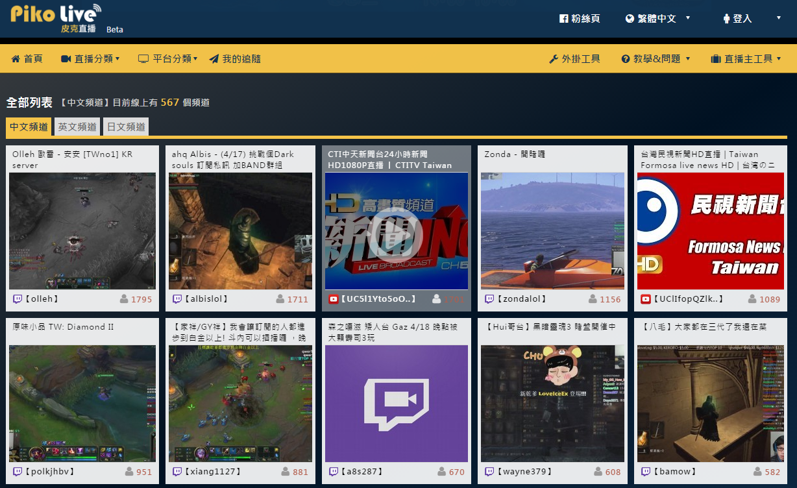Switch to the 日文頻道 tab
The image size is (797, 488).
126,127
